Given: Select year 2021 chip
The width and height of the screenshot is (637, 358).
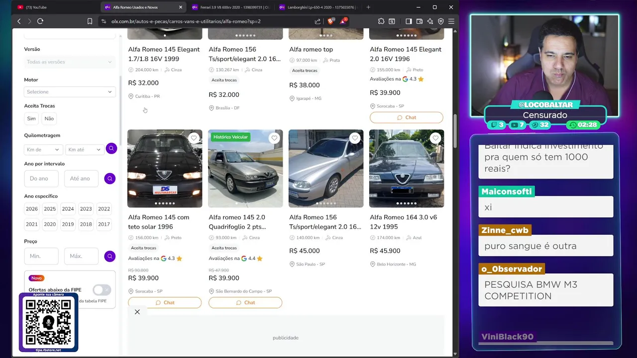Looking at the screenshot, I should pos(32,224).
